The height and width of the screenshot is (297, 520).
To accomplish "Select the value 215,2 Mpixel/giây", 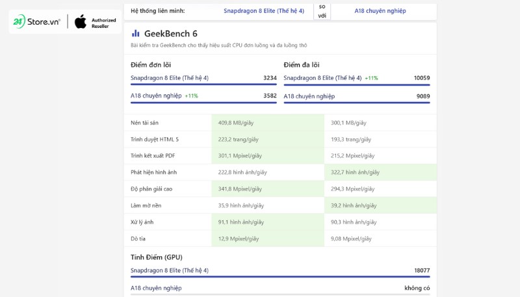I will pos(352,156).
